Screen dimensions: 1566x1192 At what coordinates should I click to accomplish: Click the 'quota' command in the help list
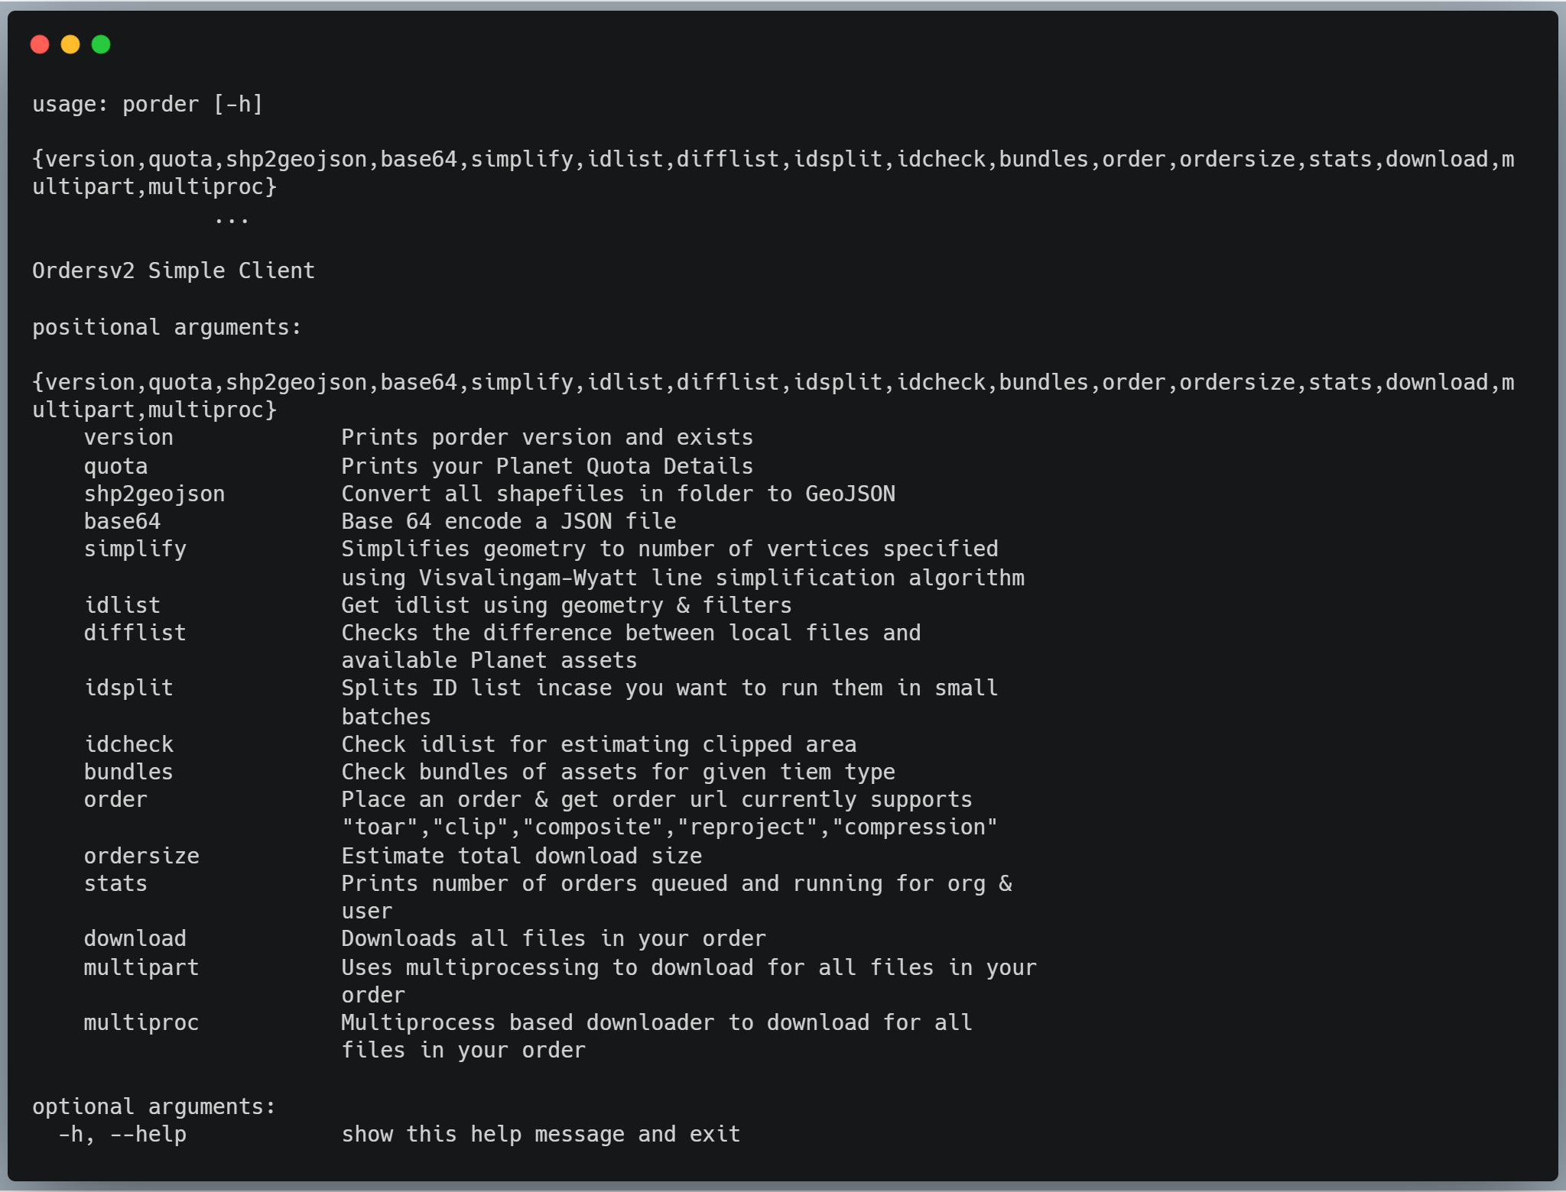click(115, 466)
